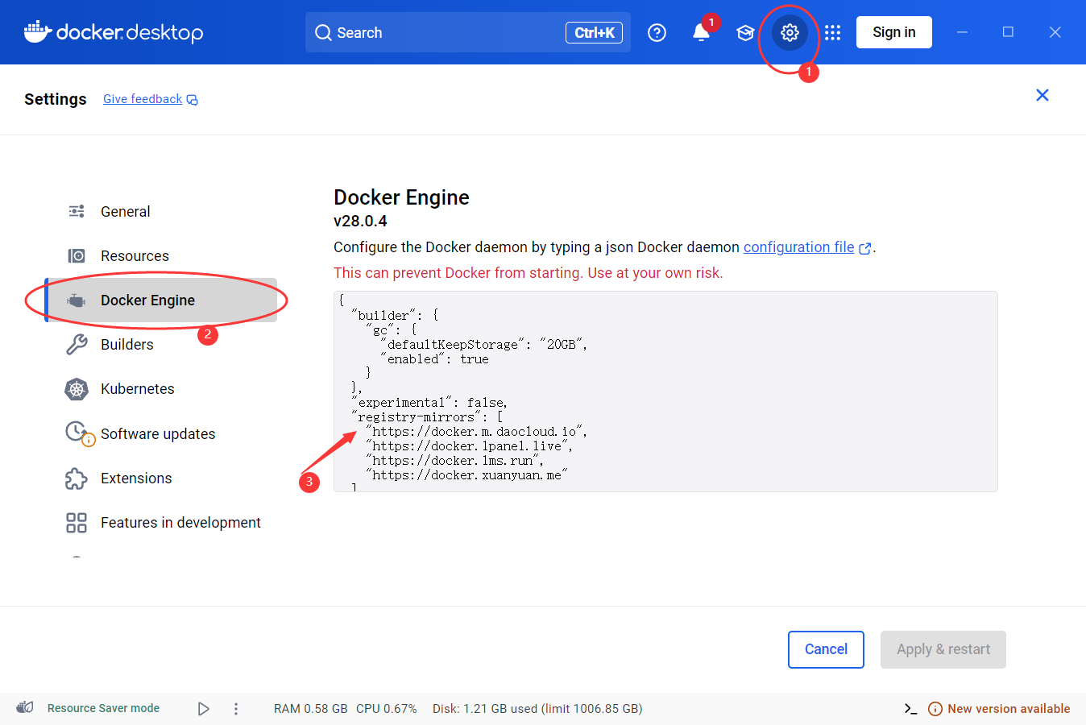1086x725 pixels.
Task: Click the v28.0.4 version text
Action: click(360, 221)
